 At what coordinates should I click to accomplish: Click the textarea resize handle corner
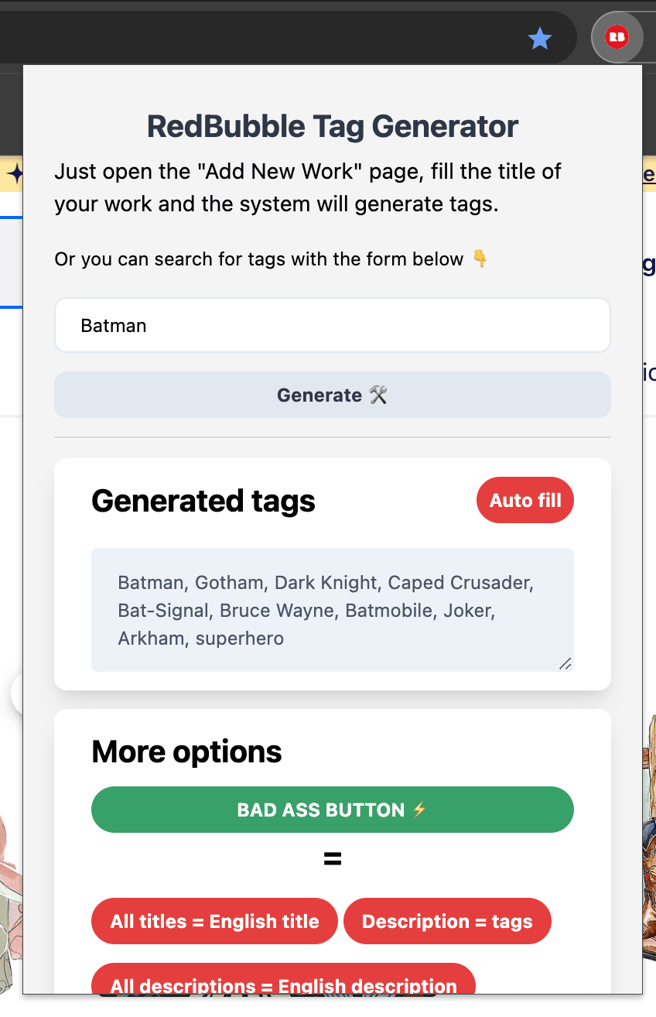(x=565, y=663)
